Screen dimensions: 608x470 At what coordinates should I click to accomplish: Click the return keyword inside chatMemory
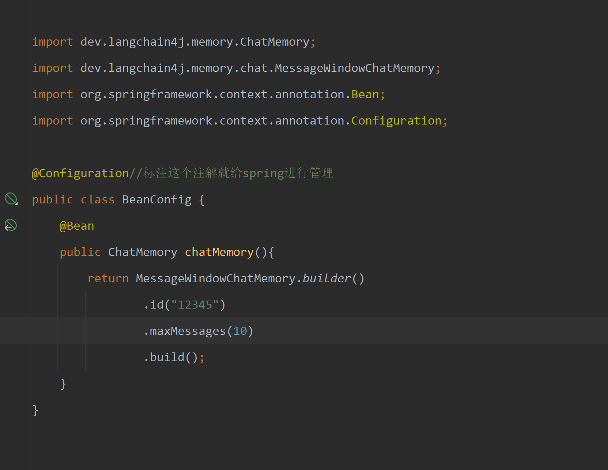[108, 278]
